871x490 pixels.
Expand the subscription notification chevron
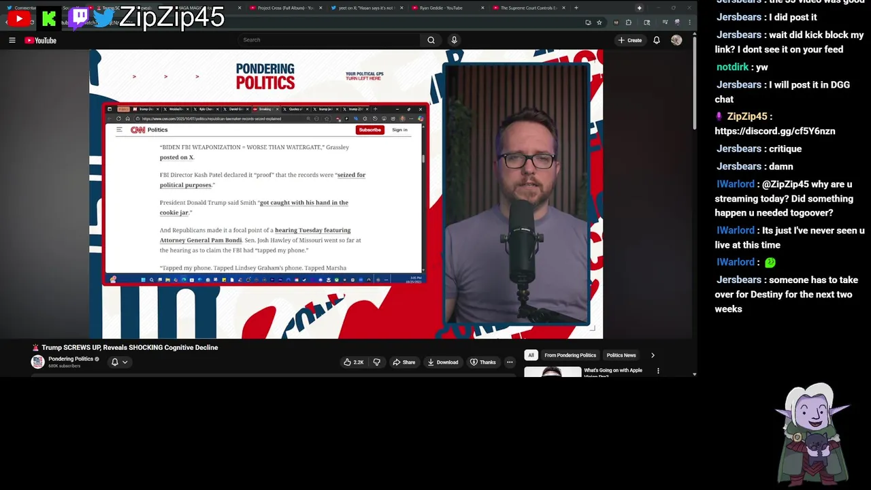[125, 362]
